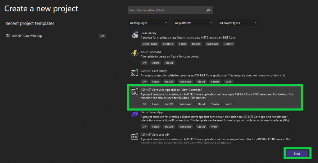The width and height of the screenshot is (318, 163).
Task: Click the Cloud tag under ASP.NET Core Empty
Action: click(201, 81)
